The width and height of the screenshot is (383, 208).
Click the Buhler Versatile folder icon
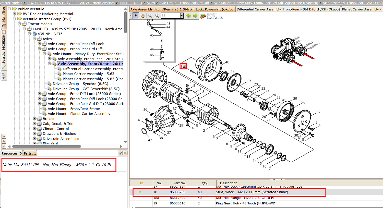[14, 9]
